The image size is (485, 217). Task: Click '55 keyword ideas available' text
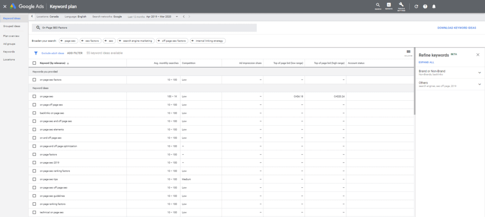(105, 53)
